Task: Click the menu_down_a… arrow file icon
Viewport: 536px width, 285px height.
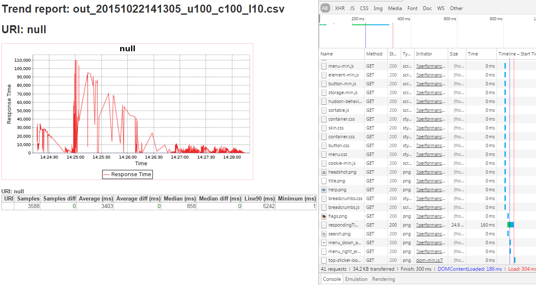Action: (x=324, y=243)
